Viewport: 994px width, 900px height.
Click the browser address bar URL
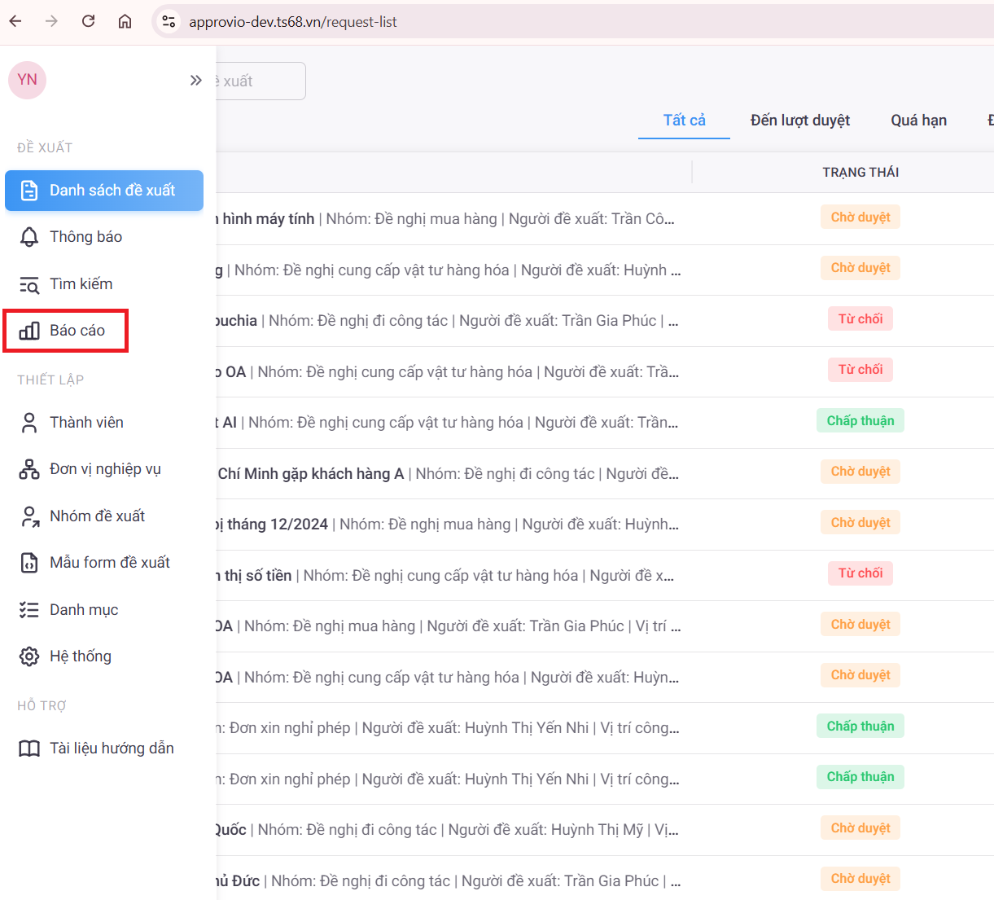click(293, 22)
